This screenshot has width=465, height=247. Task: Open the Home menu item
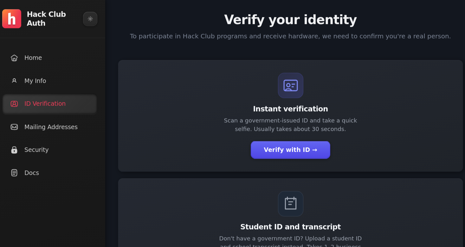[x=50, y=58]
